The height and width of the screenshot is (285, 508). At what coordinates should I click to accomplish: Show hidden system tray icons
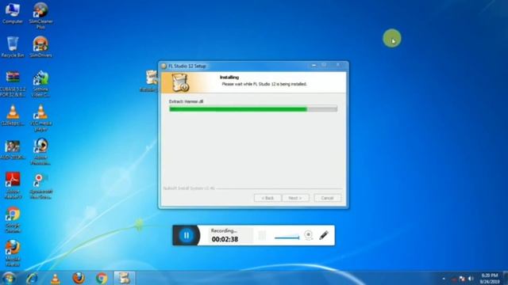tap(444, 279)
